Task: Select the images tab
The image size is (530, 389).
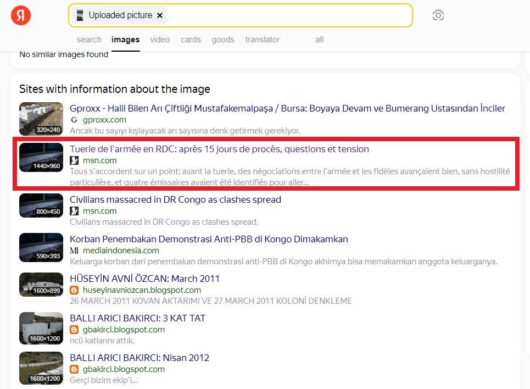Action: (x=125, y=40)
